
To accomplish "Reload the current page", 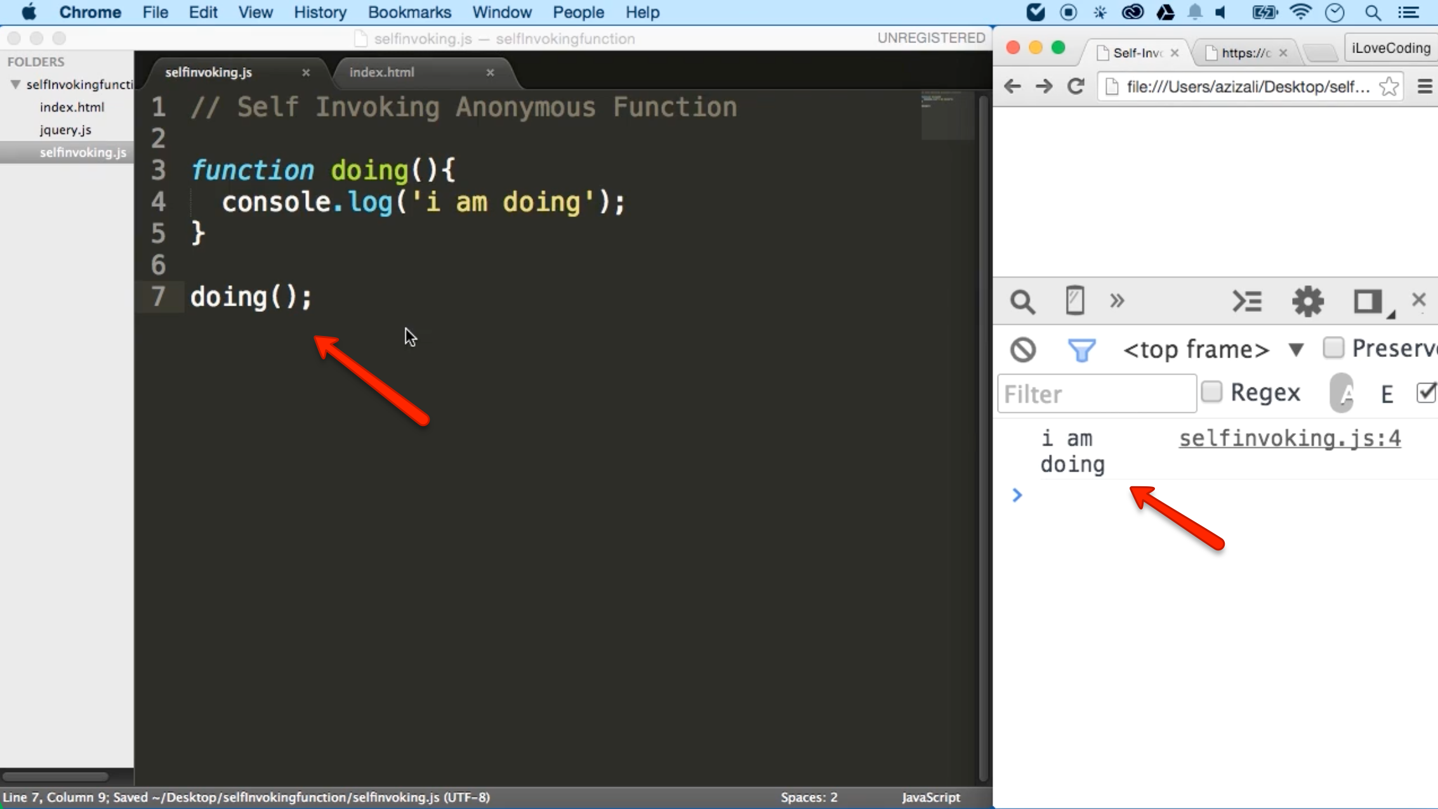I will tap(1076, 87).
